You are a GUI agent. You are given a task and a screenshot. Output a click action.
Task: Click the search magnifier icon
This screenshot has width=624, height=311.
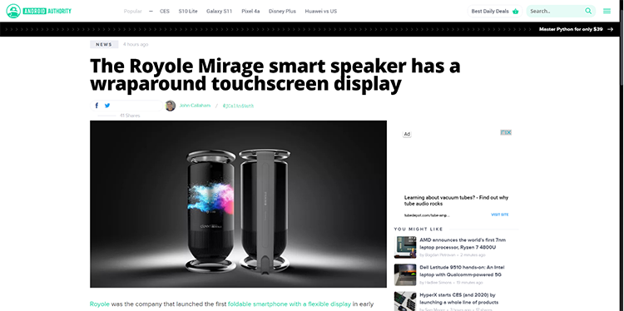click(588, 11)
